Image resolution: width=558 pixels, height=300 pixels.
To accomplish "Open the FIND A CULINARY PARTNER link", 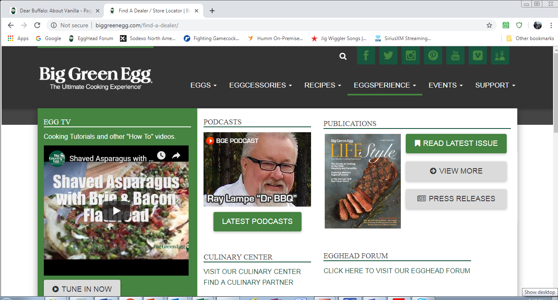I will click(x=248, y=282).
